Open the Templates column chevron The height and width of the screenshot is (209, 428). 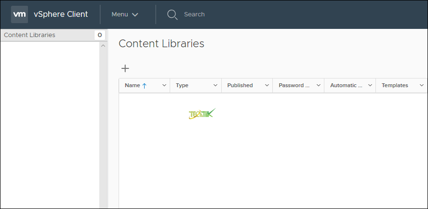pos(421,85)
